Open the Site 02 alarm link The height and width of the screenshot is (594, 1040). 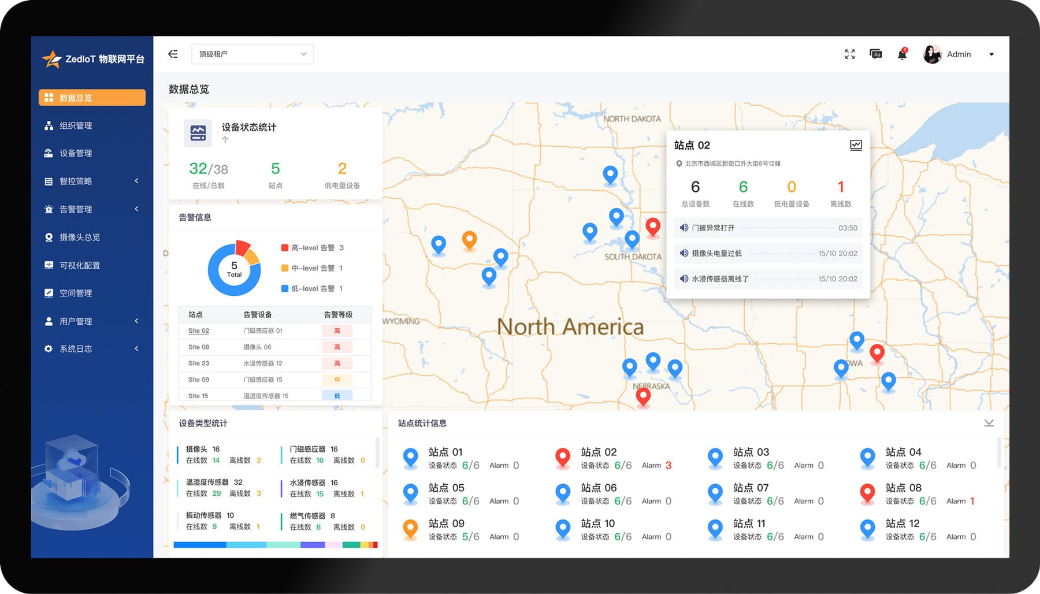tap(198, 331)
